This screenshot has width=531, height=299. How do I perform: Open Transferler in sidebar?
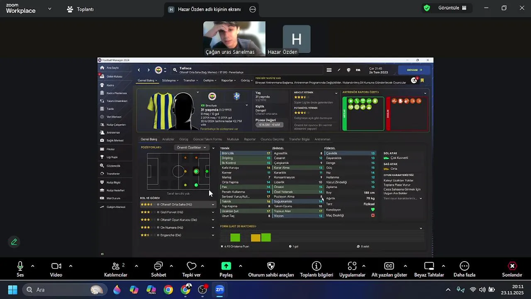110,174
